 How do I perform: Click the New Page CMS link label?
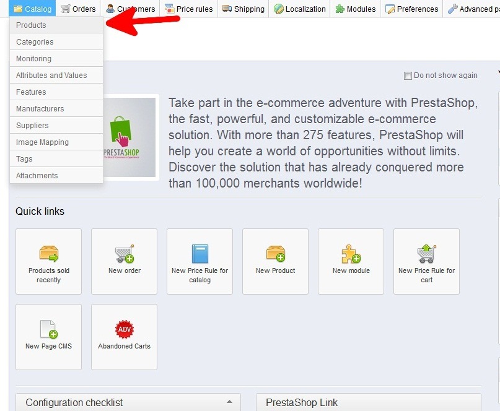(49, 346)
